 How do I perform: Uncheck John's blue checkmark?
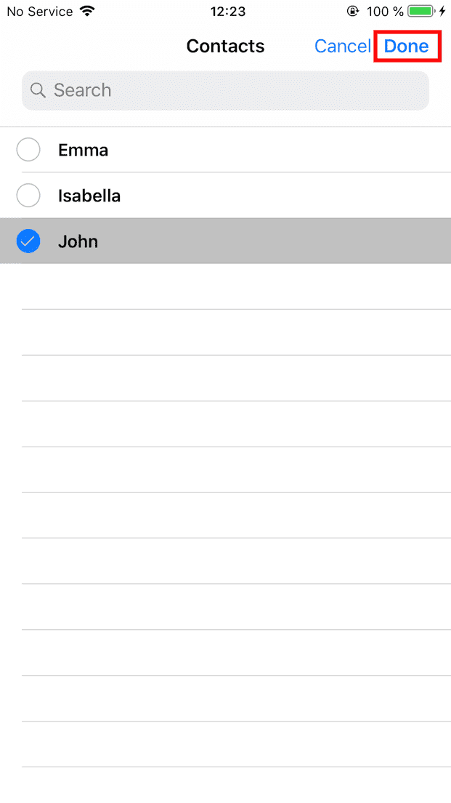coord(28,241)
